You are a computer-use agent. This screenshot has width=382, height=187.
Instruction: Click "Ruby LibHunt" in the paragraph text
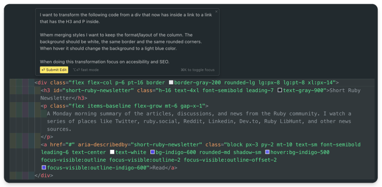(283, 121)
